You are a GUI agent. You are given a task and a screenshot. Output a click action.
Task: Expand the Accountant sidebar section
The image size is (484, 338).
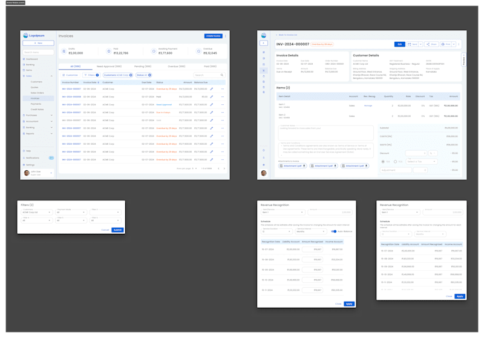pos(51,121)
